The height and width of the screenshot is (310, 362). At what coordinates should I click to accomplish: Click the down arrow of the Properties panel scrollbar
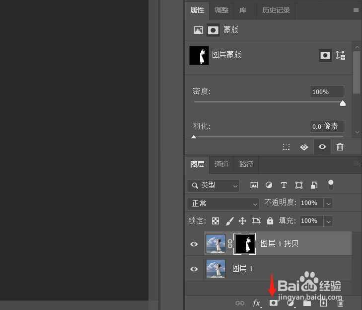coord(357,132)
